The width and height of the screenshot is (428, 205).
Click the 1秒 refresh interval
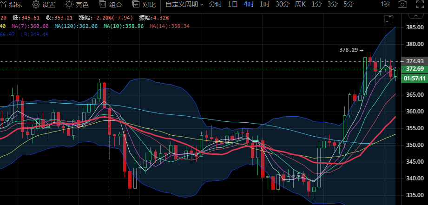(385, 4)
